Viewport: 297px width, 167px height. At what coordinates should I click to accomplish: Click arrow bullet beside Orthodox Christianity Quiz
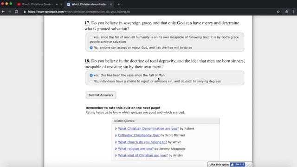116,135
